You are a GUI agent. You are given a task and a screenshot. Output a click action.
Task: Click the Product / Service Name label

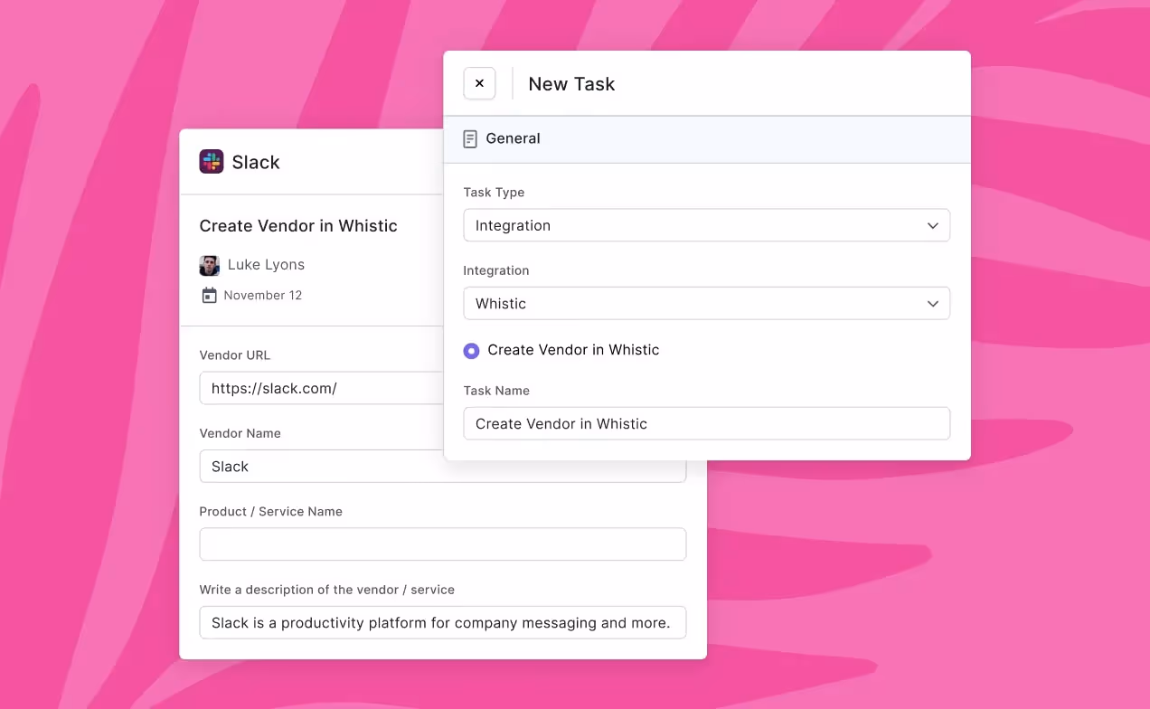[271, 512]
